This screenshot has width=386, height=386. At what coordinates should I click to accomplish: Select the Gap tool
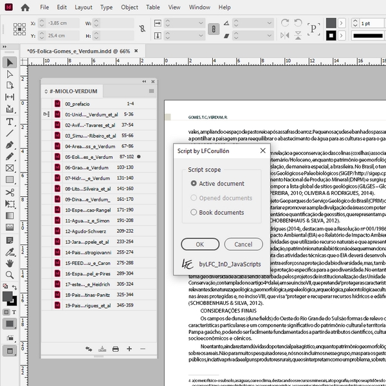(10, 97)
